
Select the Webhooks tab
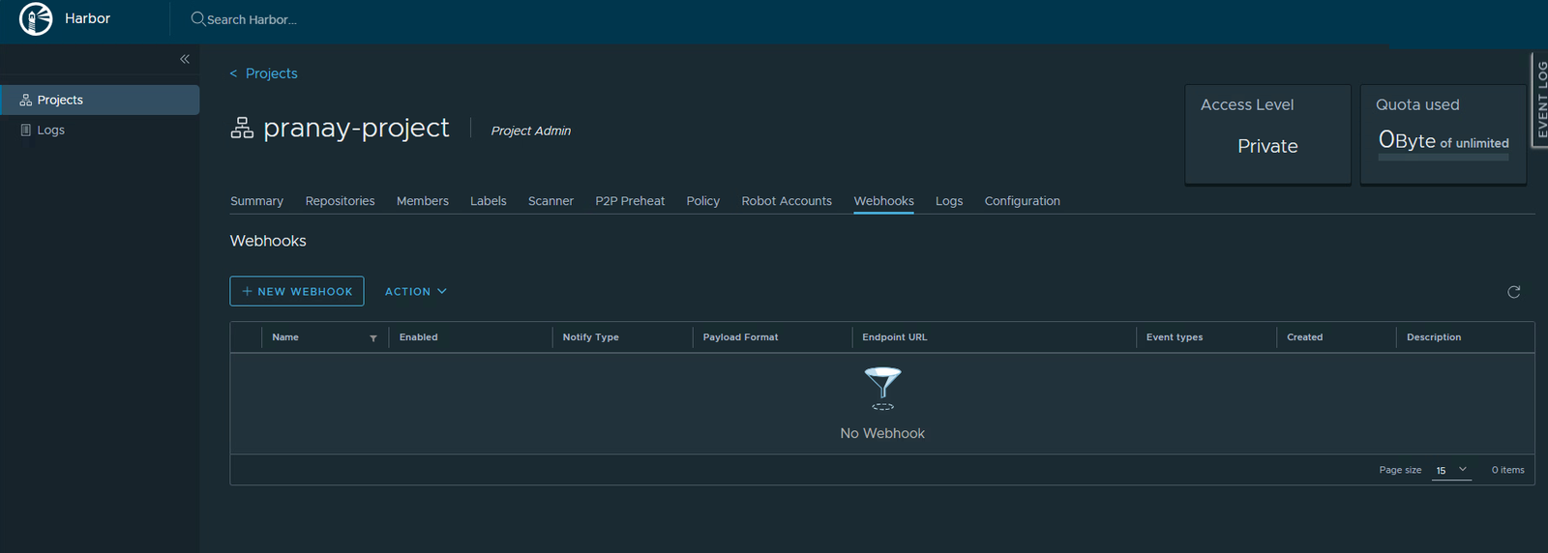[x=883, y=201]
